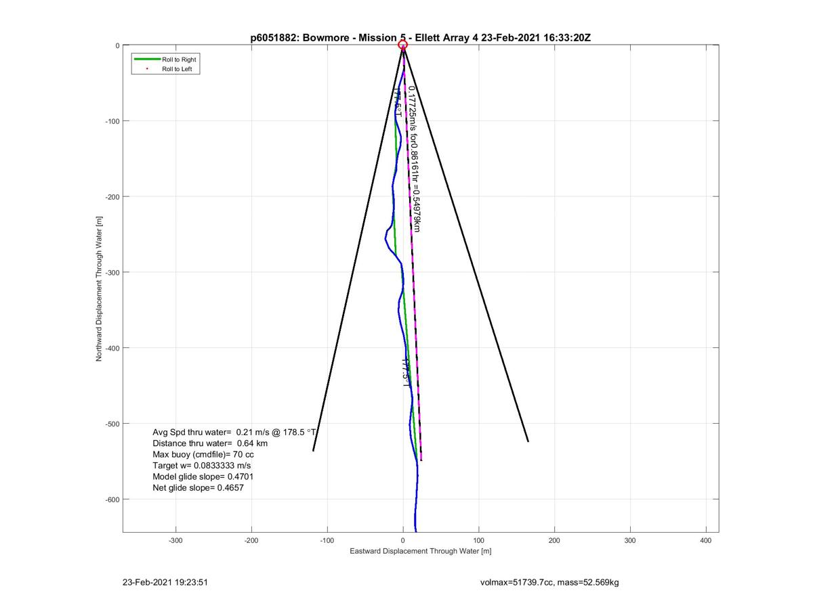Click the y-axis tick label "-600"
The image size is (813, 599).
112,500
